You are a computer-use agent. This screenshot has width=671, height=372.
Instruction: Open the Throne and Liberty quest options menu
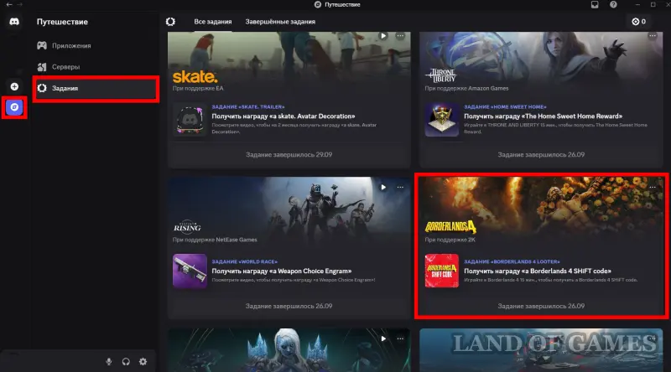tap(653, 36)
